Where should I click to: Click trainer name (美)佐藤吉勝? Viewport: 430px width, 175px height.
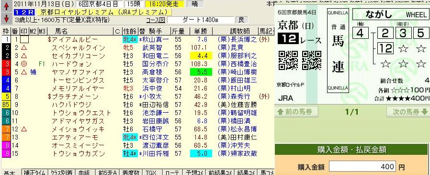click(237, 105)
